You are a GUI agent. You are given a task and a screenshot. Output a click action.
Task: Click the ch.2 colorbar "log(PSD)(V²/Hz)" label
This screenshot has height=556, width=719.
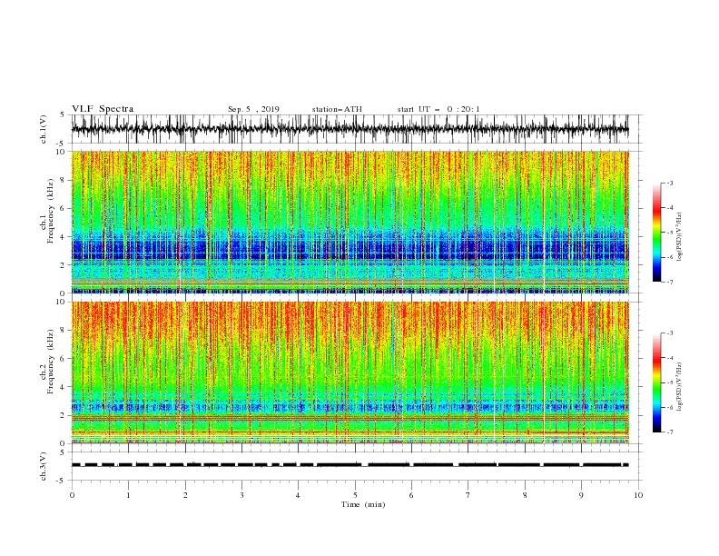680,387
